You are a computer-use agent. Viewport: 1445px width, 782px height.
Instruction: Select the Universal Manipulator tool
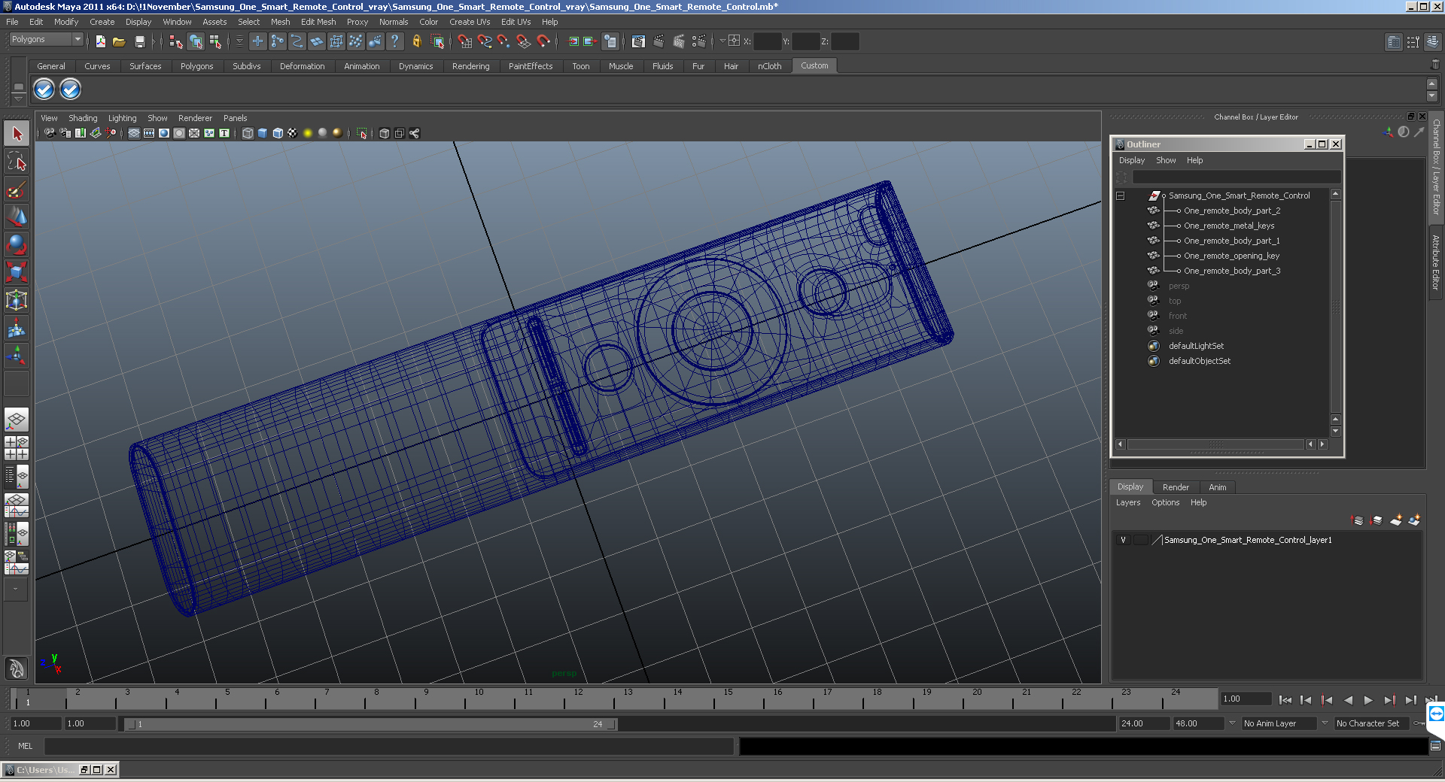coord(17,300)
